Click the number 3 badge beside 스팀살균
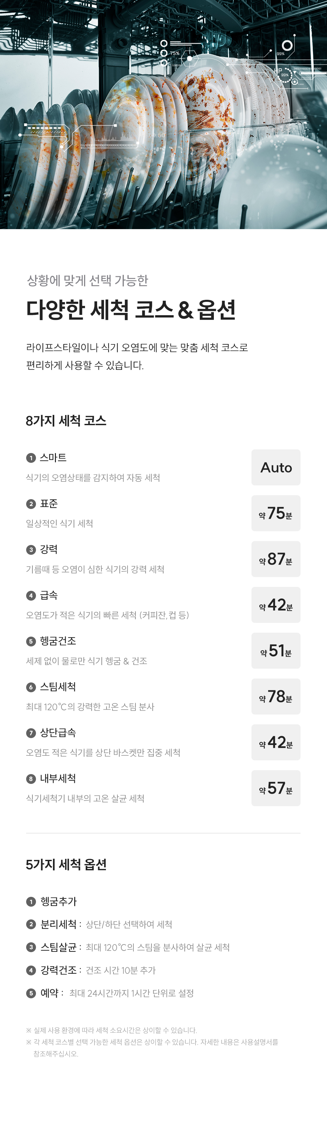The height and width of the screenshot is (1123, 327). click(31, 947)
